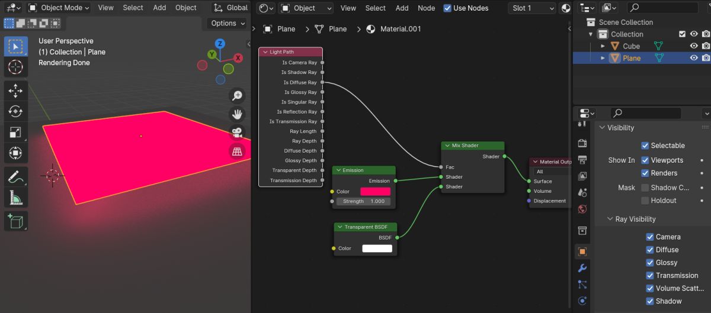Open the Particles properties tab
Screen dimensions: 711x313
582,285
